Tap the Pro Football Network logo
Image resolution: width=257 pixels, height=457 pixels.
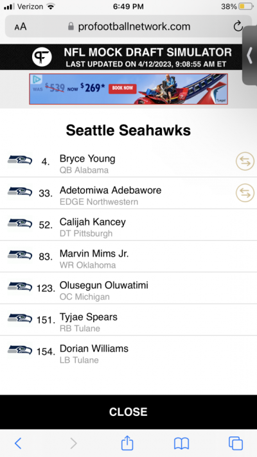[x=42, y=57]
